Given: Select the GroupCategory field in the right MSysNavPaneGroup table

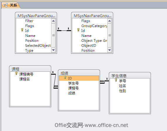Looking at the screenshot, I should pyautogui.click(x=94, y=26).
